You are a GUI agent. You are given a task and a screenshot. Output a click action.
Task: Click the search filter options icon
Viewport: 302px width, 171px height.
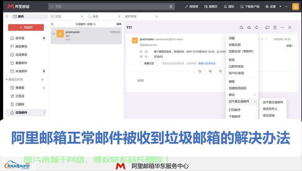[171, 6]
